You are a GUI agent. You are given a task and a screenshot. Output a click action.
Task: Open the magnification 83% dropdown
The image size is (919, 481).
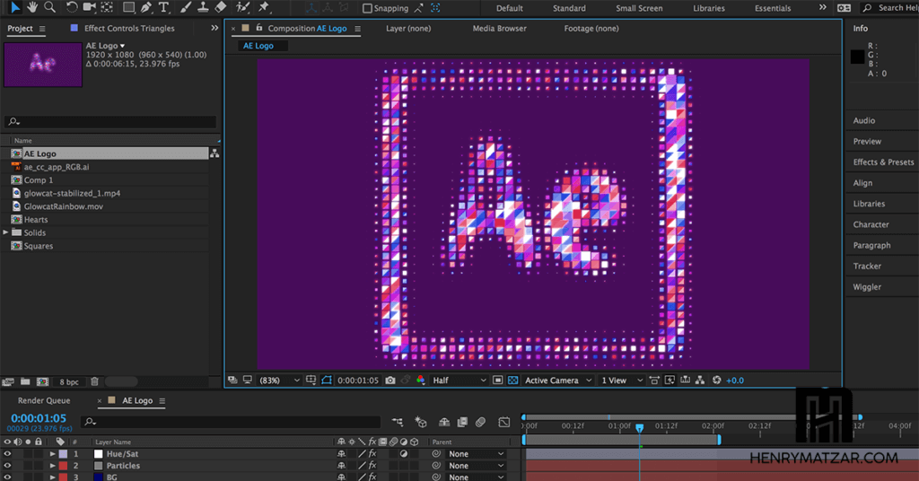click(279, 380)
